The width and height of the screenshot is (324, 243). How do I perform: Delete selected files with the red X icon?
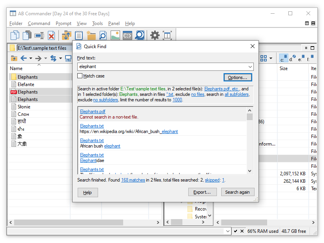pyautogui.click(x=51, y=35)
